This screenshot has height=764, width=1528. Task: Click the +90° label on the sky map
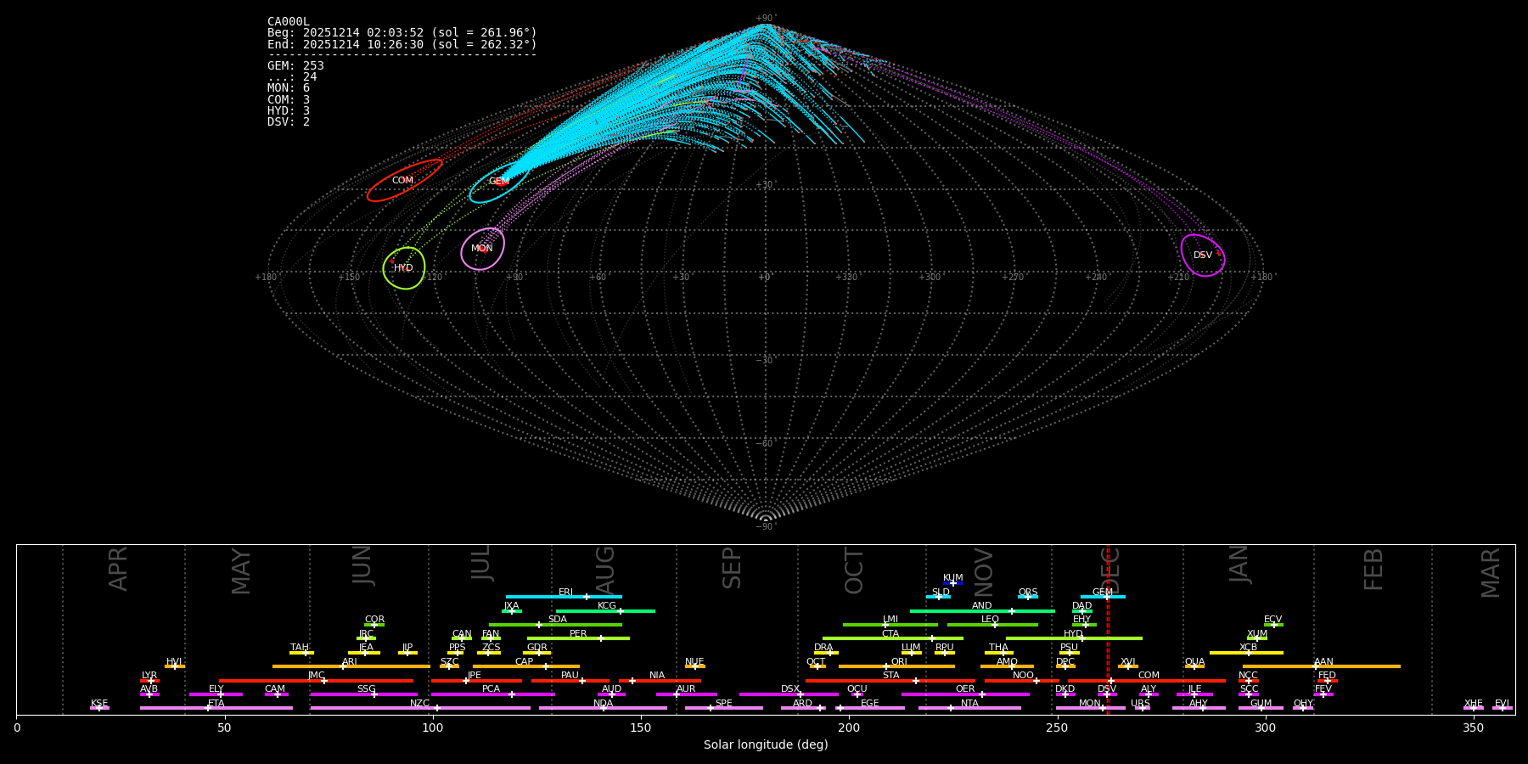tap(765, 18)
